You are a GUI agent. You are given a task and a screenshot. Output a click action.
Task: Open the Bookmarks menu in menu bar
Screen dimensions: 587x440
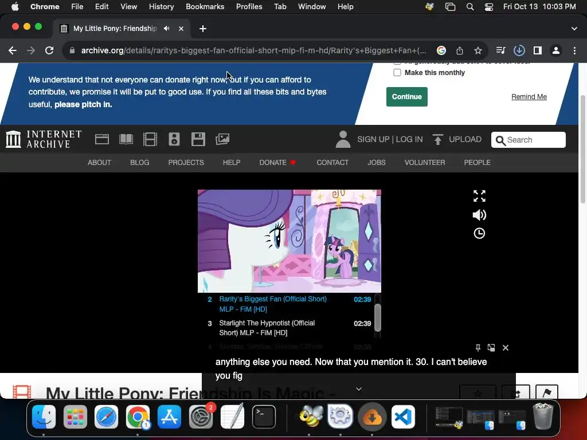coord(205,6)
